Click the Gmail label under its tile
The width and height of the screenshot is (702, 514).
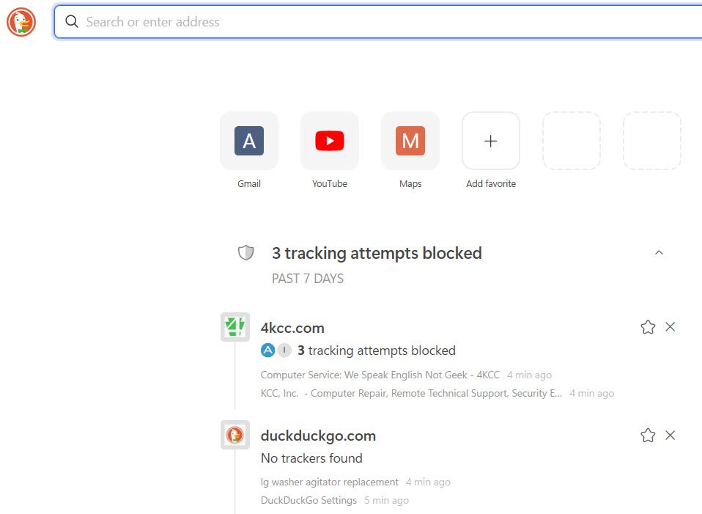(x=249, y=183)
